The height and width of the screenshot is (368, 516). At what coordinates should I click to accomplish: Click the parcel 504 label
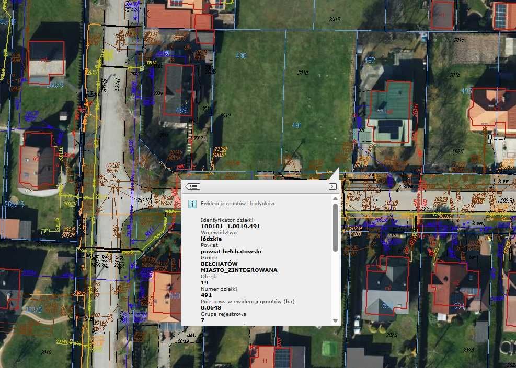(x=459, y=306)
